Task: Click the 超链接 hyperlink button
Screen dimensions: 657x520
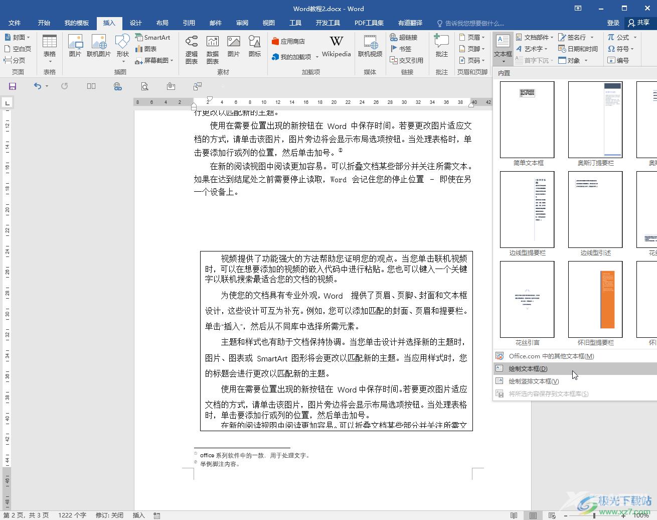Action: tap(404, 37)
